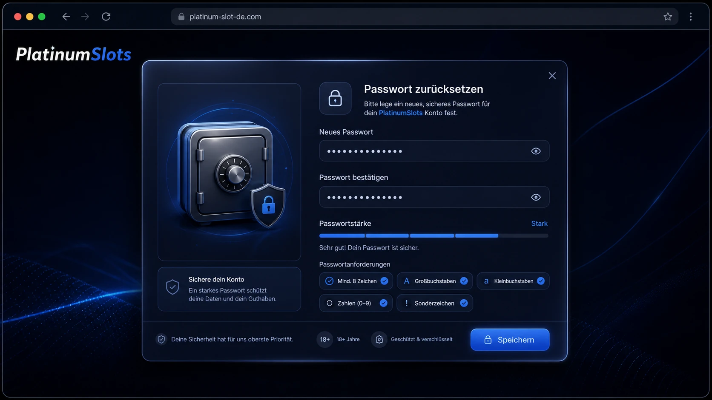Go back using browser back arrow
Screen dimensions: 712x400
click(x=66, y=17)
